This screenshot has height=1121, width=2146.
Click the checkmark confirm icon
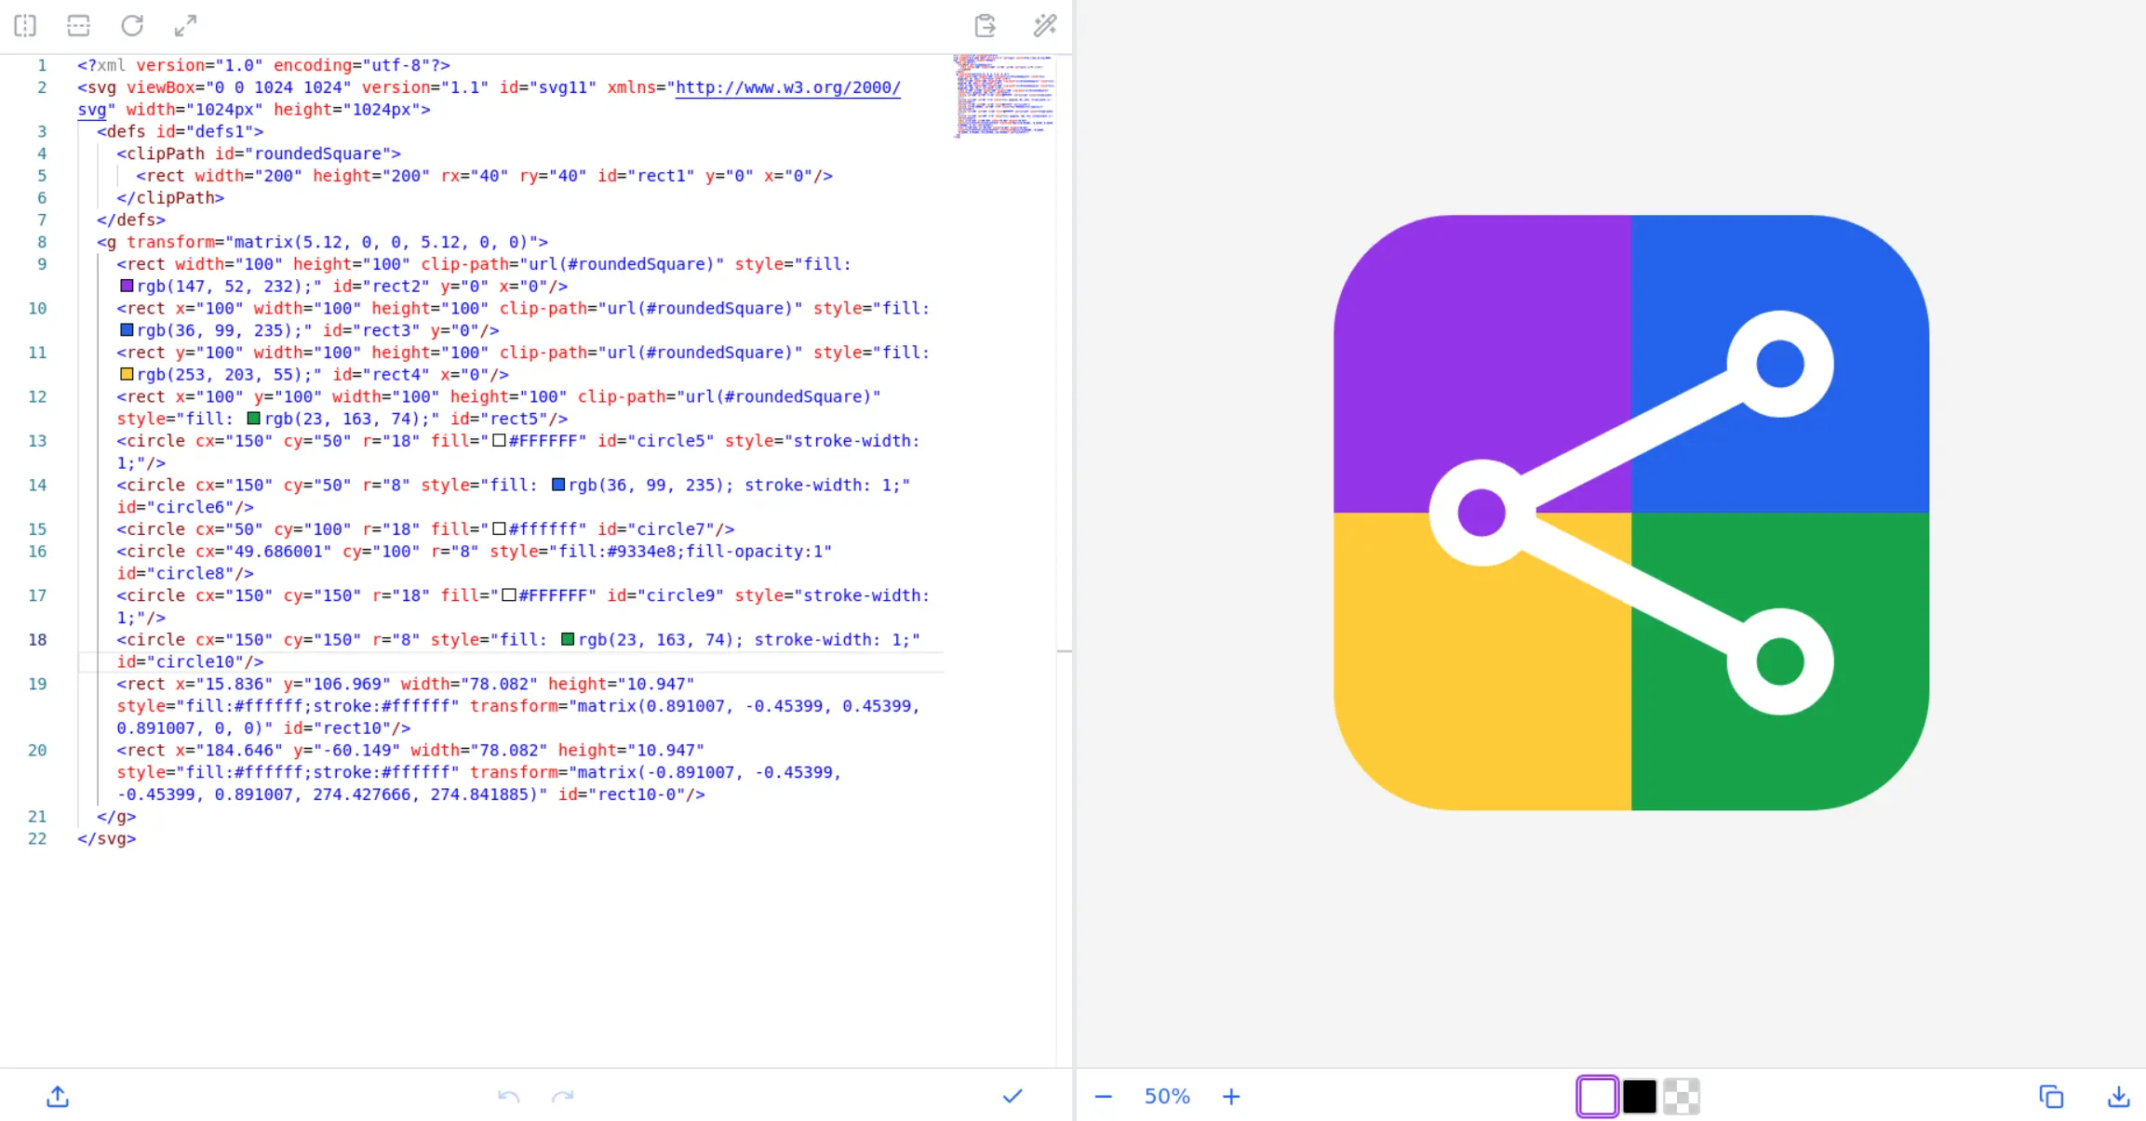pos(1013,1097)
